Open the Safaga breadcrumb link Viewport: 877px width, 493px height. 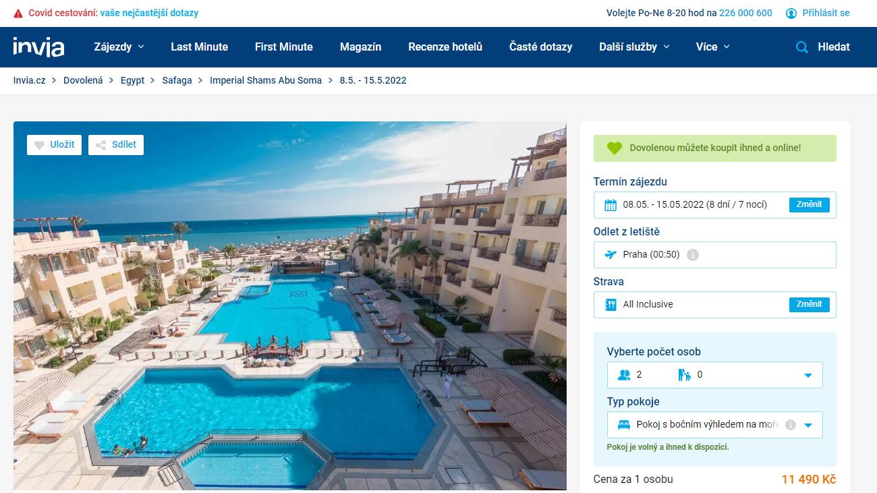[177, 80]
